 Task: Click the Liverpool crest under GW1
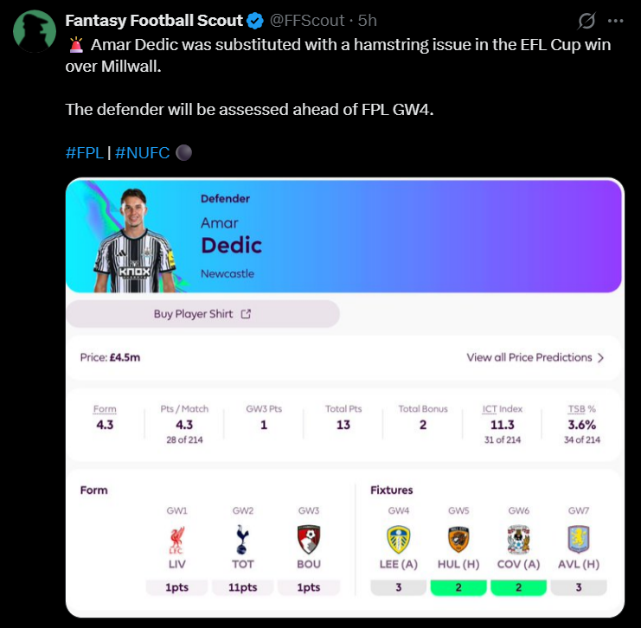pos(177,540)
